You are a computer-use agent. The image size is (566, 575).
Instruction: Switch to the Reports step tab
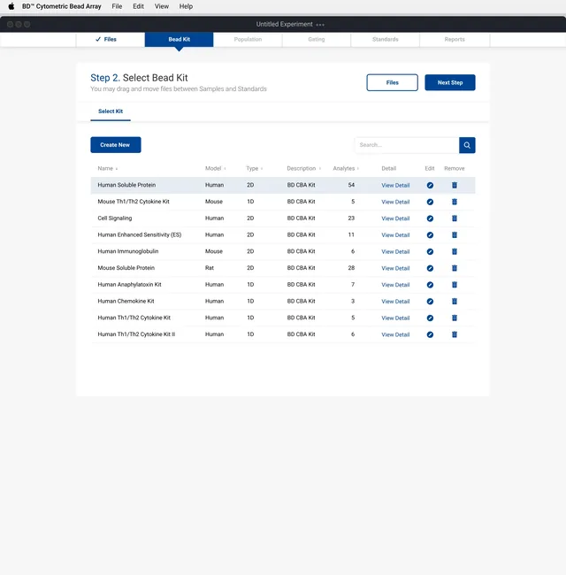point(455,39)
